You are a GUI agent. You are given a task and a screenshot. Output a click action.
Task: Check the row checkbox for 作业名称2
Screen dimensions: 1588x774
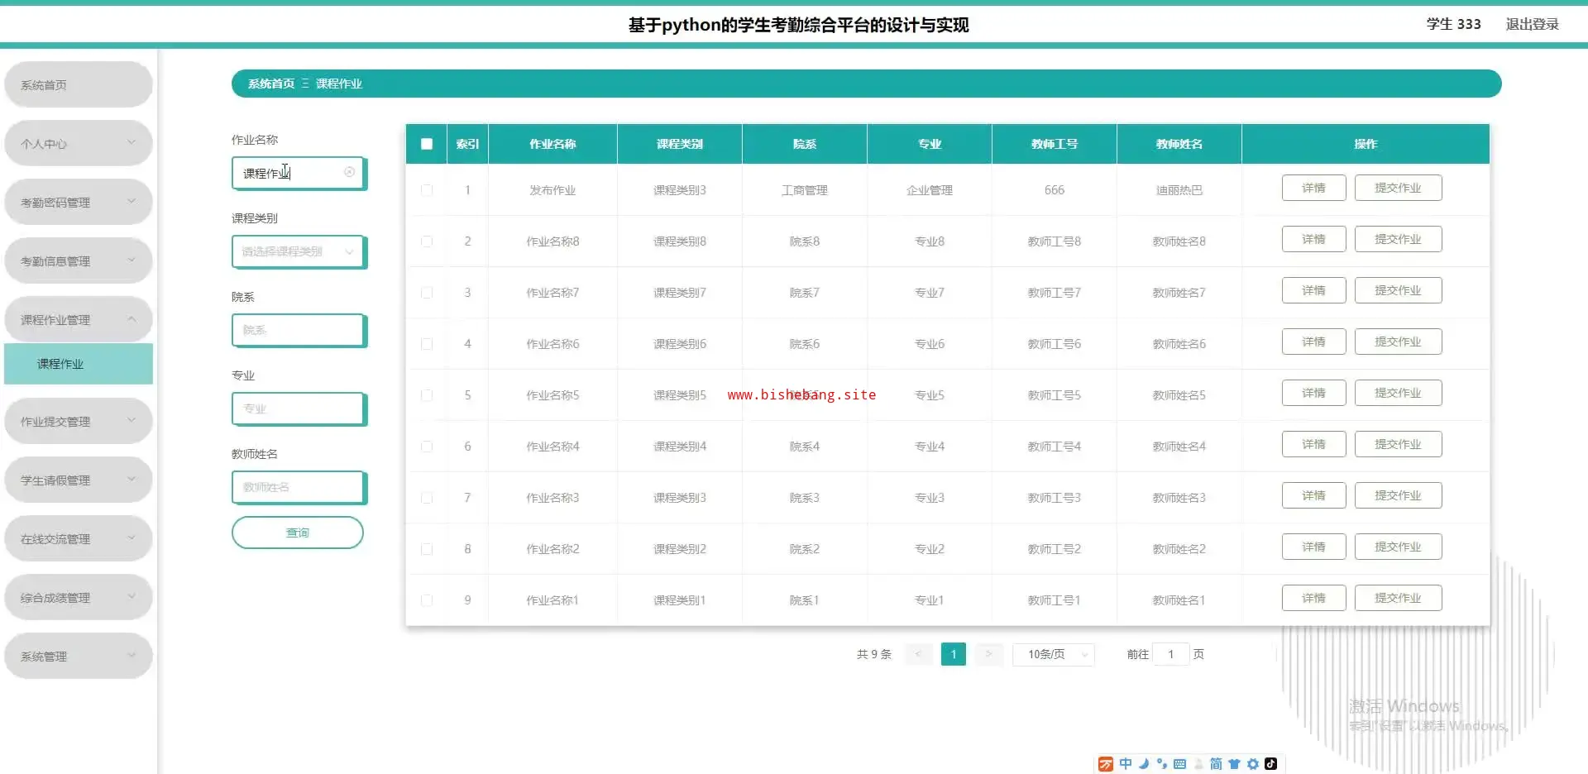[427, 549]
